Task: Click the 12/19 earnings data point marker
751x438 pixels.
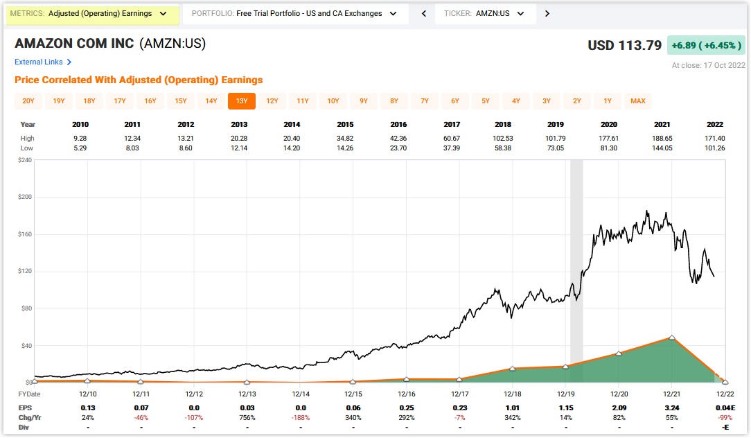Action: click(x=565, y=367)
